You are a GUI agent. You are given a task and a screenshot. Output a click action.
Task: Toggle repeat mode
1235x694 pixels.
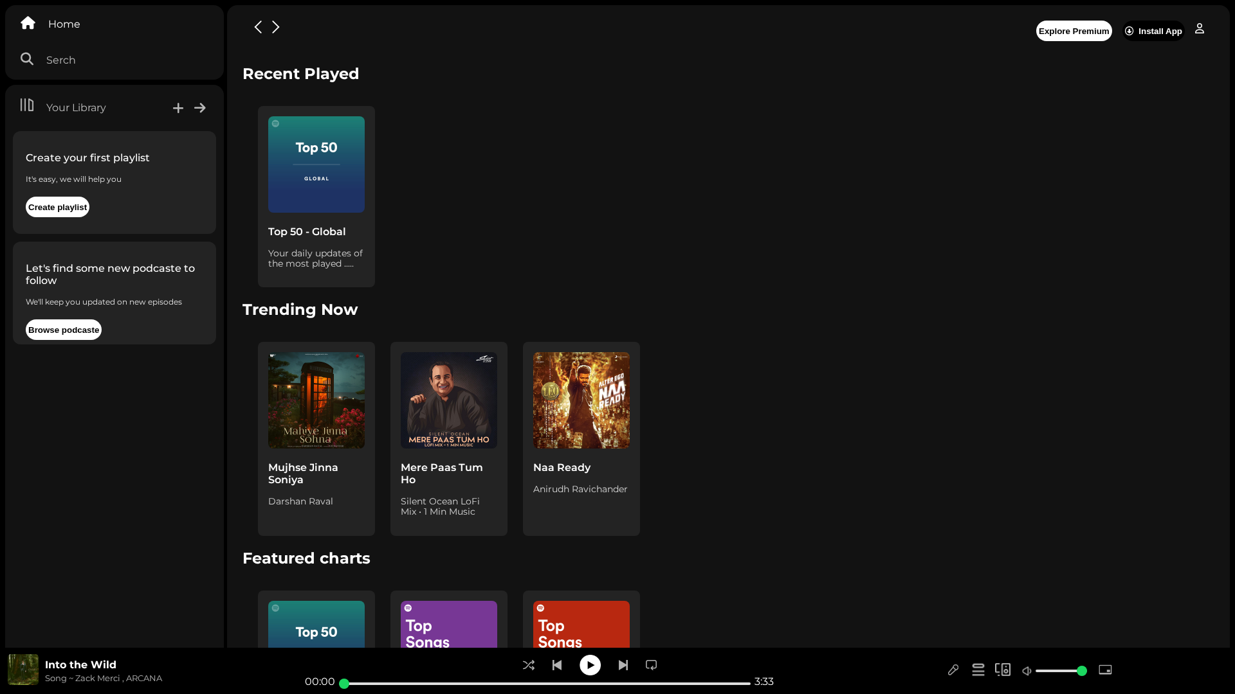click(x=652, y=665)
